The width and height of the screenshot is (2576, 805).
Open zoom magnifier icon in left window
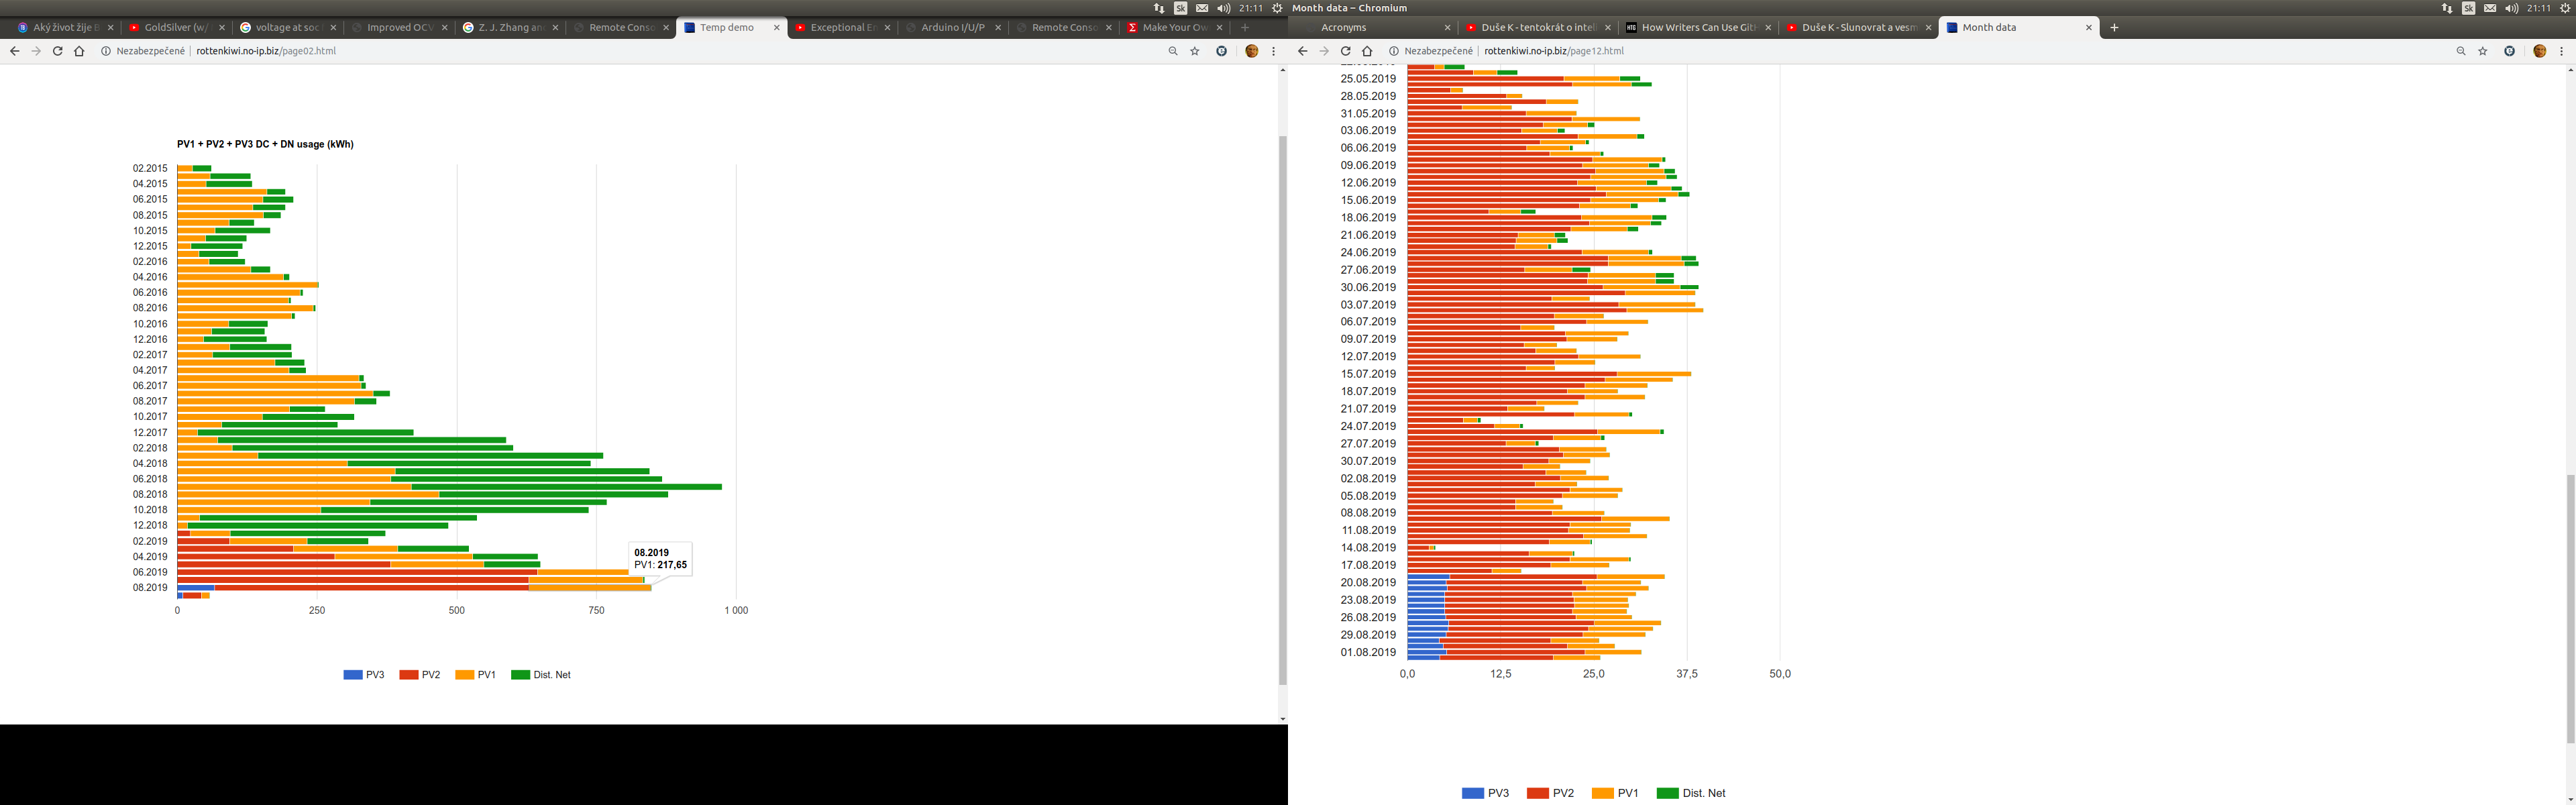click(x=1173, y=51)
